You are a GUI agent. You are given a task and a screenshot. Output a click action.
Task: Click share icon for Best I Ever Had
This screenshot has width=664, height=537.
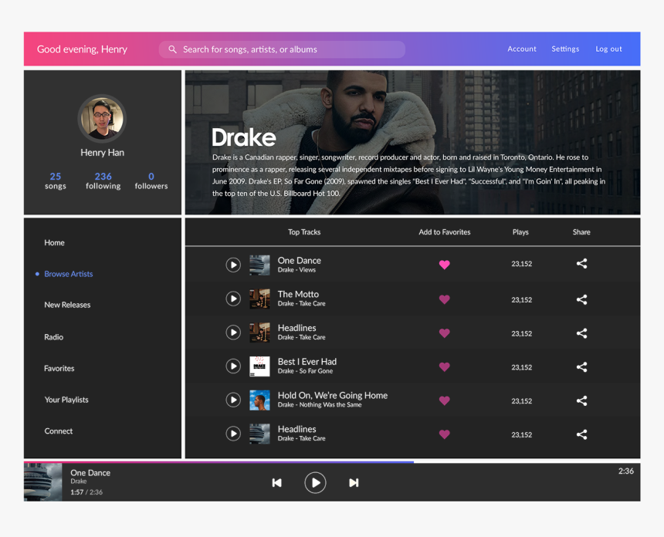[581, 367]
